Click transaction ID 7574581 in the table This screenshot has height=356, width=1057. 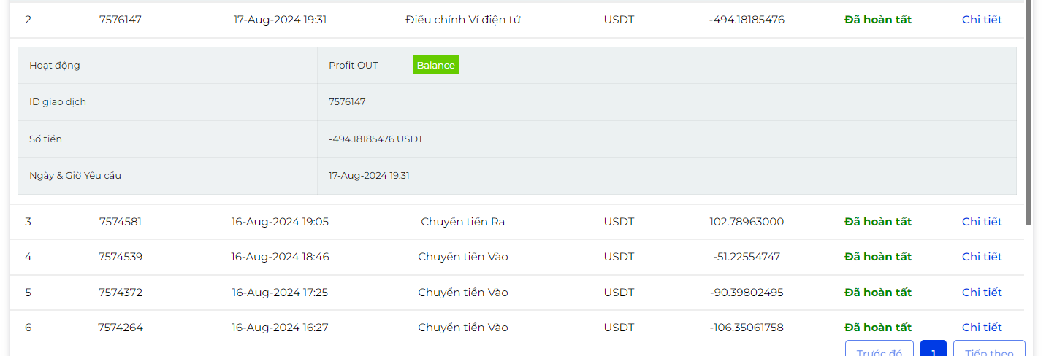[121, 222]
